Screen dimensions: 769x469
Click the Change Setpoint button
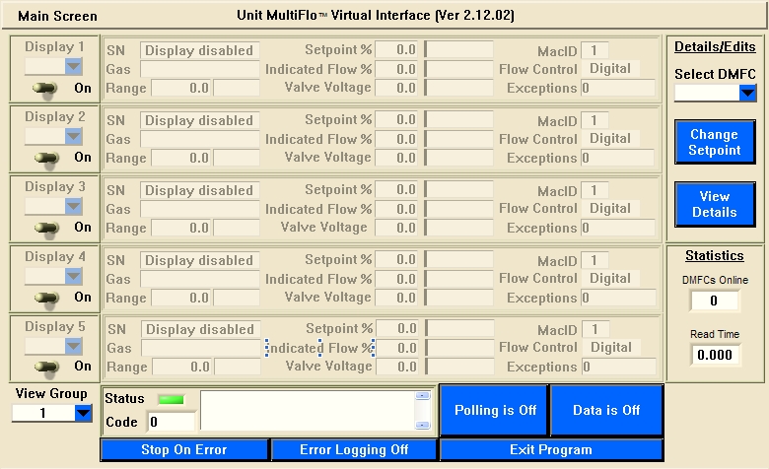click(715, 142)
